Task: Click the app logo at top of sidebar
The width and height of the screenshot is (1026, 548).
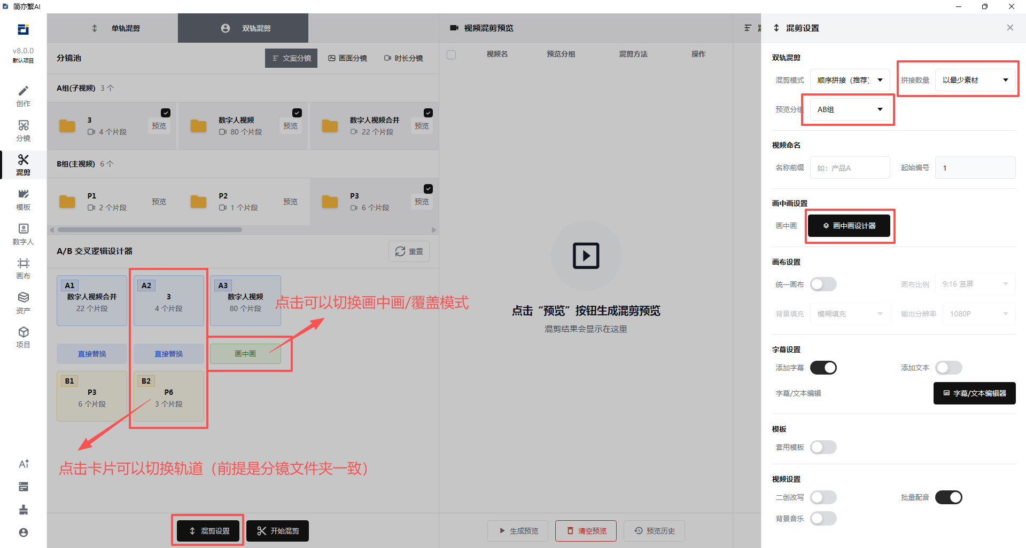Action: pyautogui.click(x=23, y=29)
